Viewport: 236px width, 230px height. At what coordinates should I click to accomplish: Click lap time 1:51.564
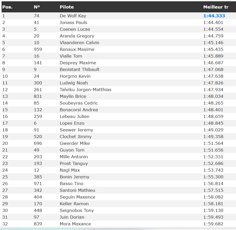213,143
